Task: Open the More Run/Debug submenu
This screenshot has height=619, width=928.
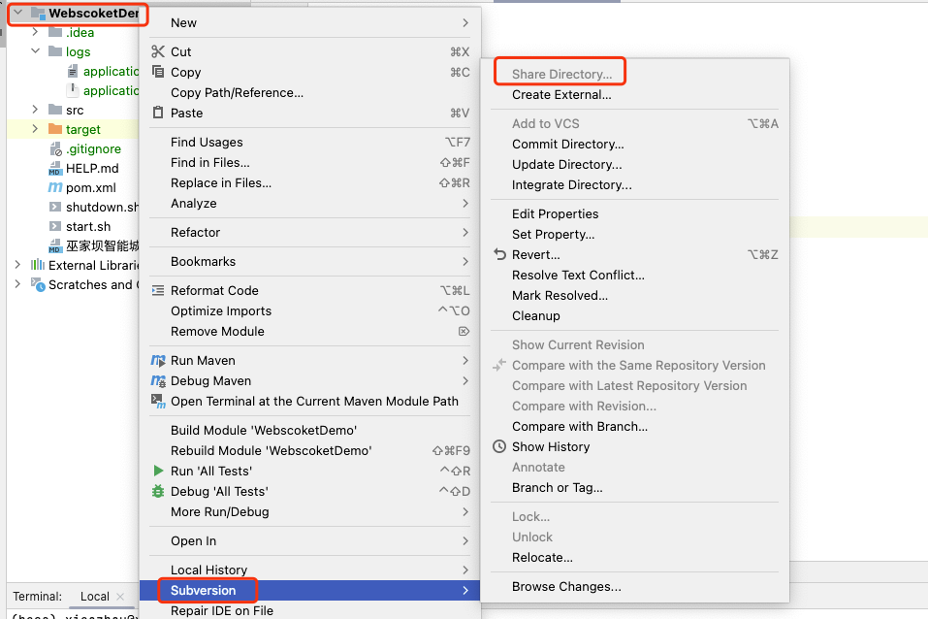Action: pyautogui.click(x=309, y=511)
